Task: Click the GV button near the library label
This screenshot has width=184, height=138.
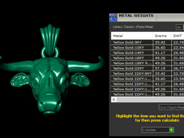Action: [x=180, y=27]
